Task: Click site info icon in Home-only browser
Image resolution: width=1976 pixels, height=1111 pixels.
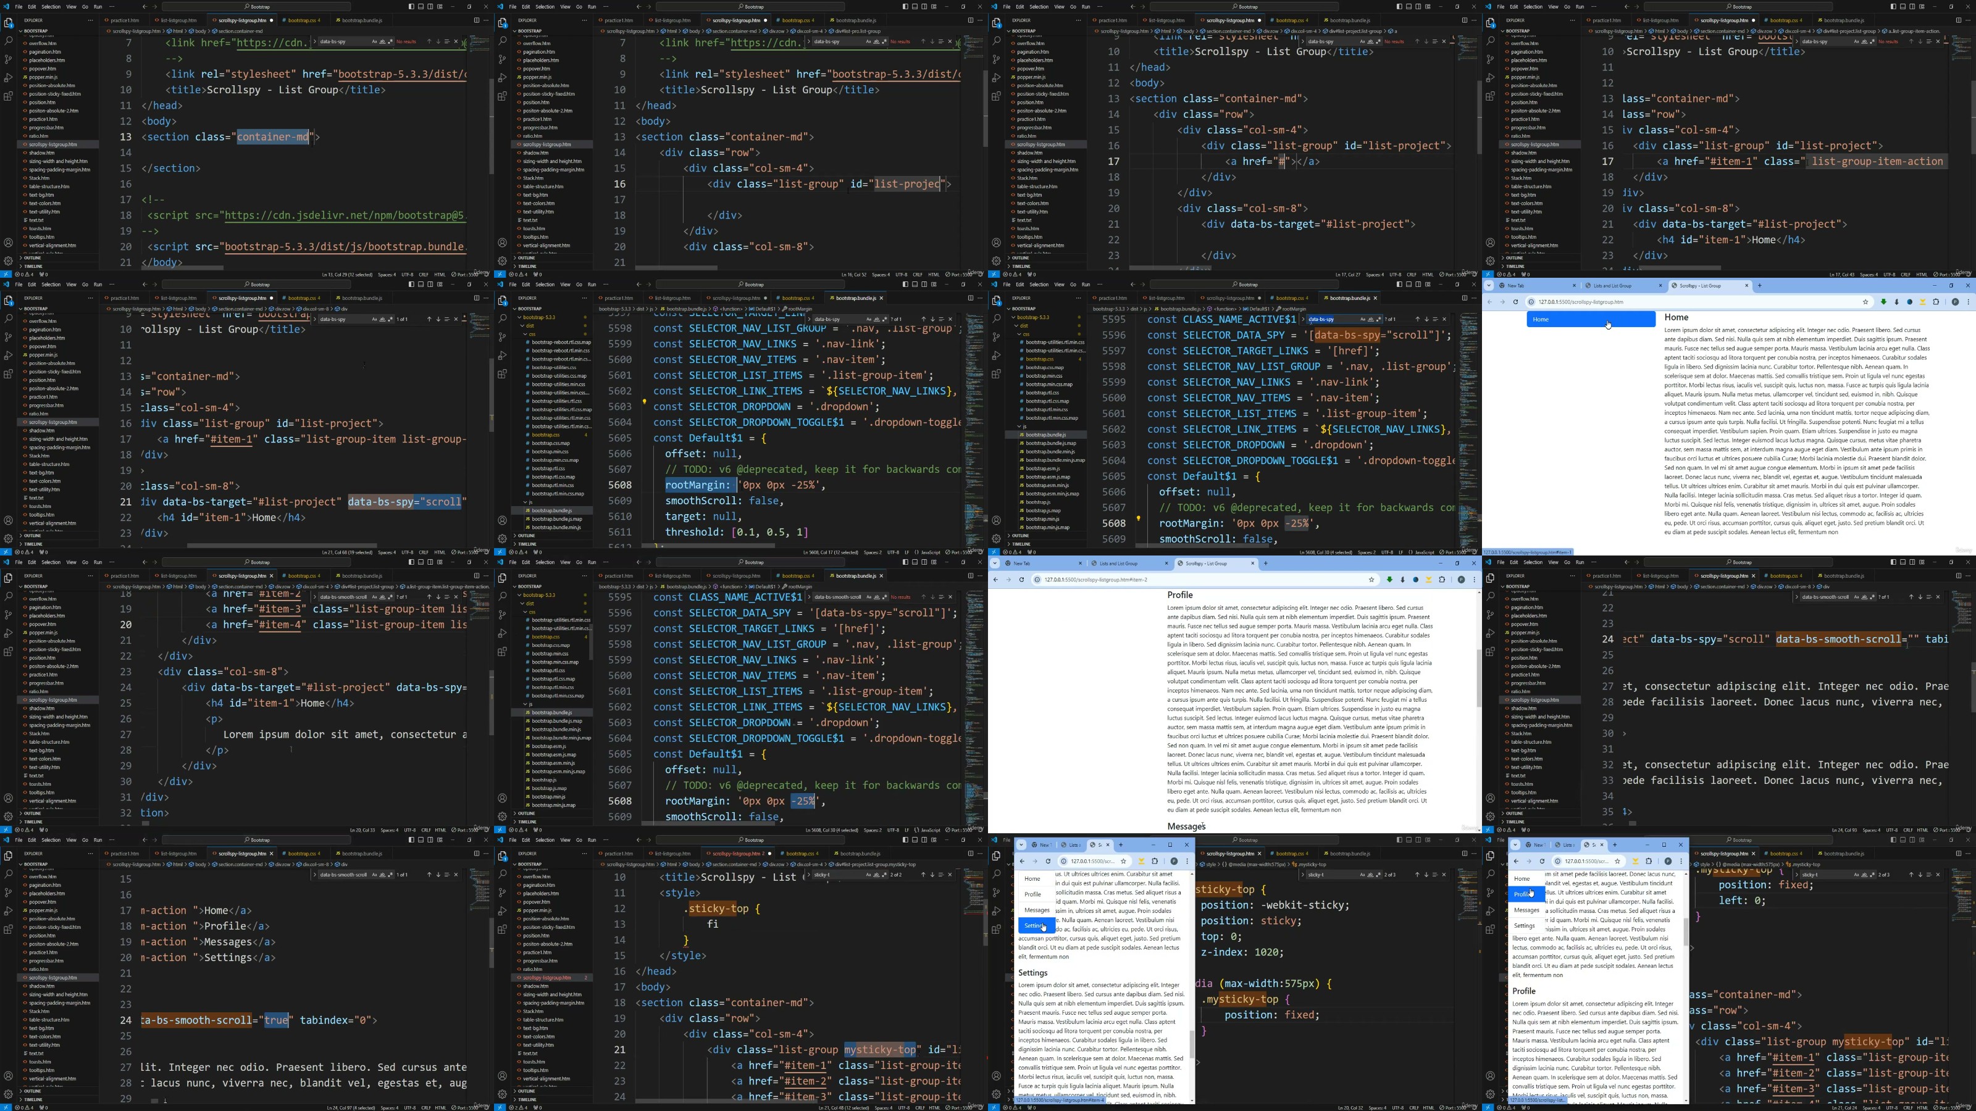Action: 1530,302
